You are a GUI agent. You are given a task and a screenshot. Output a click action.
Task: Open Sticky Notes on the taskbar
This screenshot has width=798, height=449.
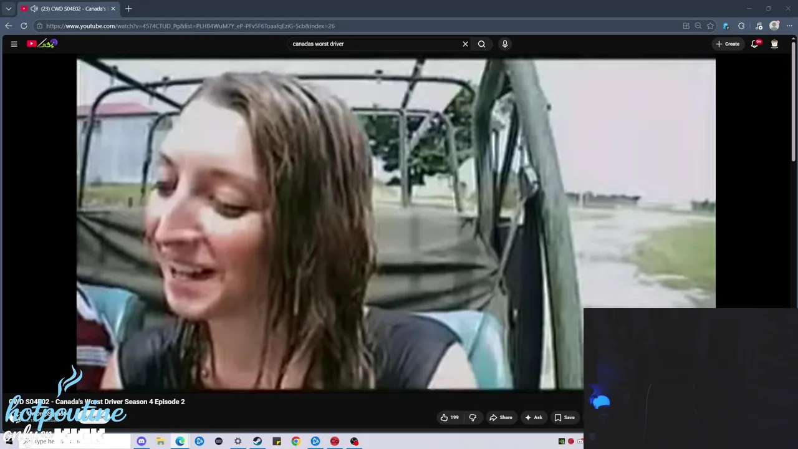click(276, 442)
